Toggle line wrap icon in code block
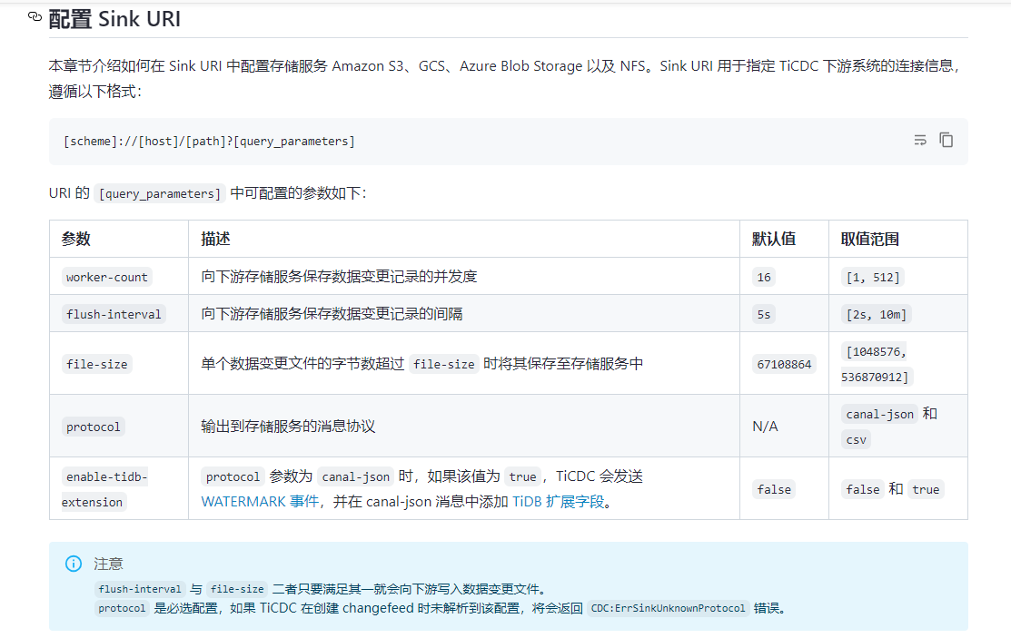1011x638 pixels. (920, 140)
